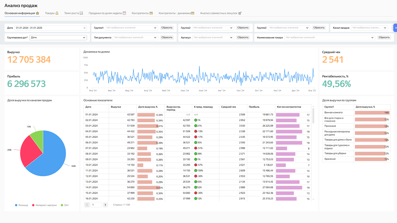Expand the Группа1 filter dropdown
The height and width of the screenshot is (223, 397).
coord(132,28)
